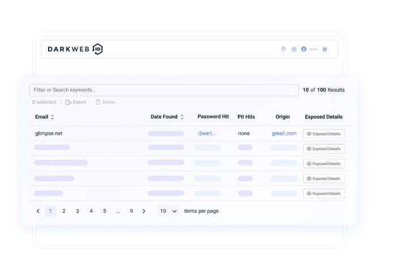Image resolution: width=396 pixels, height=280 pixels.
Task: Click the user profile avatar icon
Action: [x=304, y=49]
